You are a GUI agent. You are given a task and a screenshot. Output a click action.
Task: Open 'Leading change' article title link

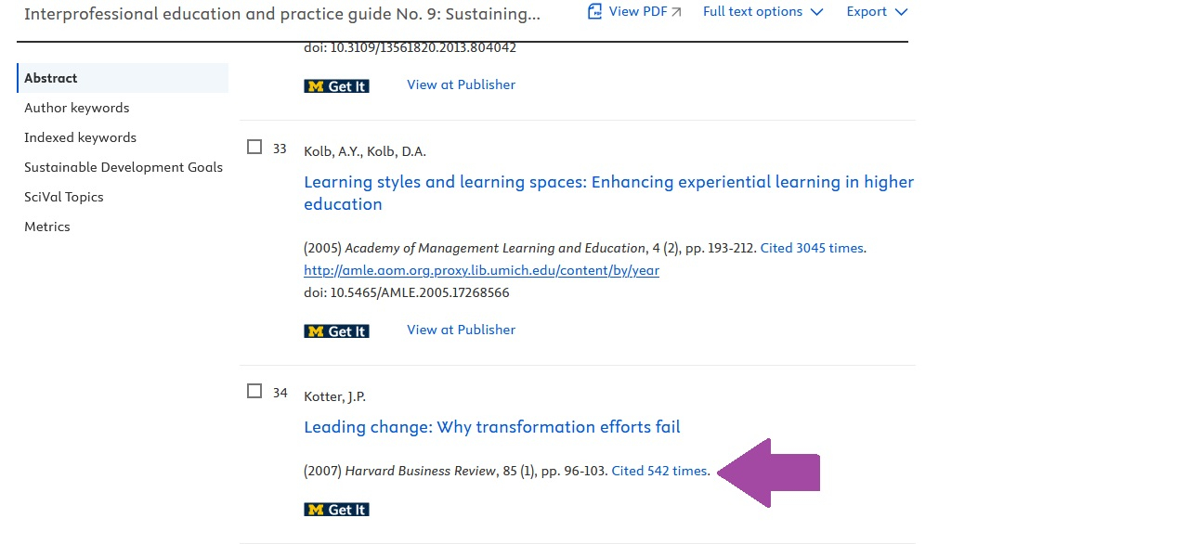(x=492, y=427)
